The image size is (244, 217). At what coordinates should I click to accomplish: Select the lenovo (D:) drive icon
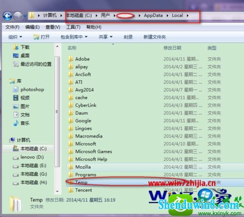coord(16,158)
